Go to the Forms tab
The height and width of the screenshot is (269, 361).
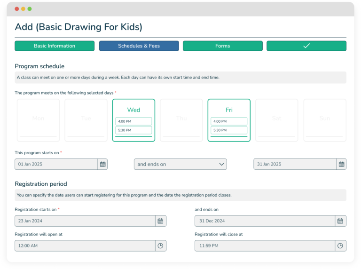(x=223, y=46)
